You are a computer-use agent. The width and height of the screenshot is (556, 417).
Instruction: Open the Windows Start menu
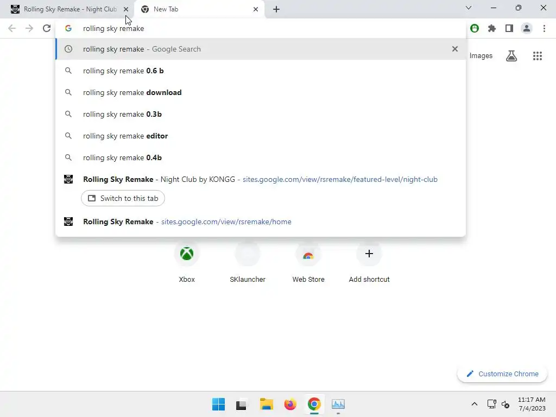coord(218,404)
